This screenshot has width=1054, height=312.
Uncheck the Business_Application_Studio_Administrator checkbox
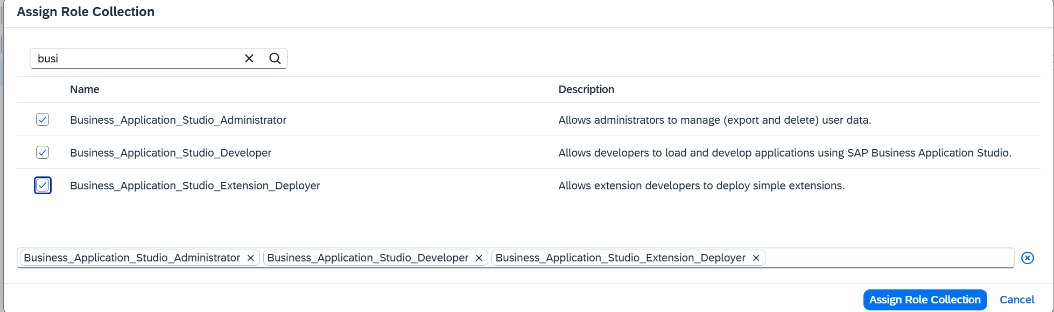point(43,119)
